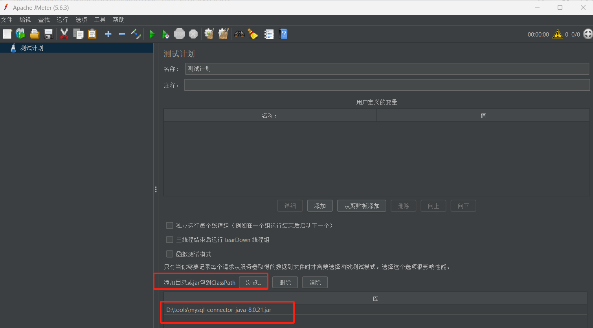593x328 pixels.
Task: Click the 详细 button
Action: coord(290,206)
